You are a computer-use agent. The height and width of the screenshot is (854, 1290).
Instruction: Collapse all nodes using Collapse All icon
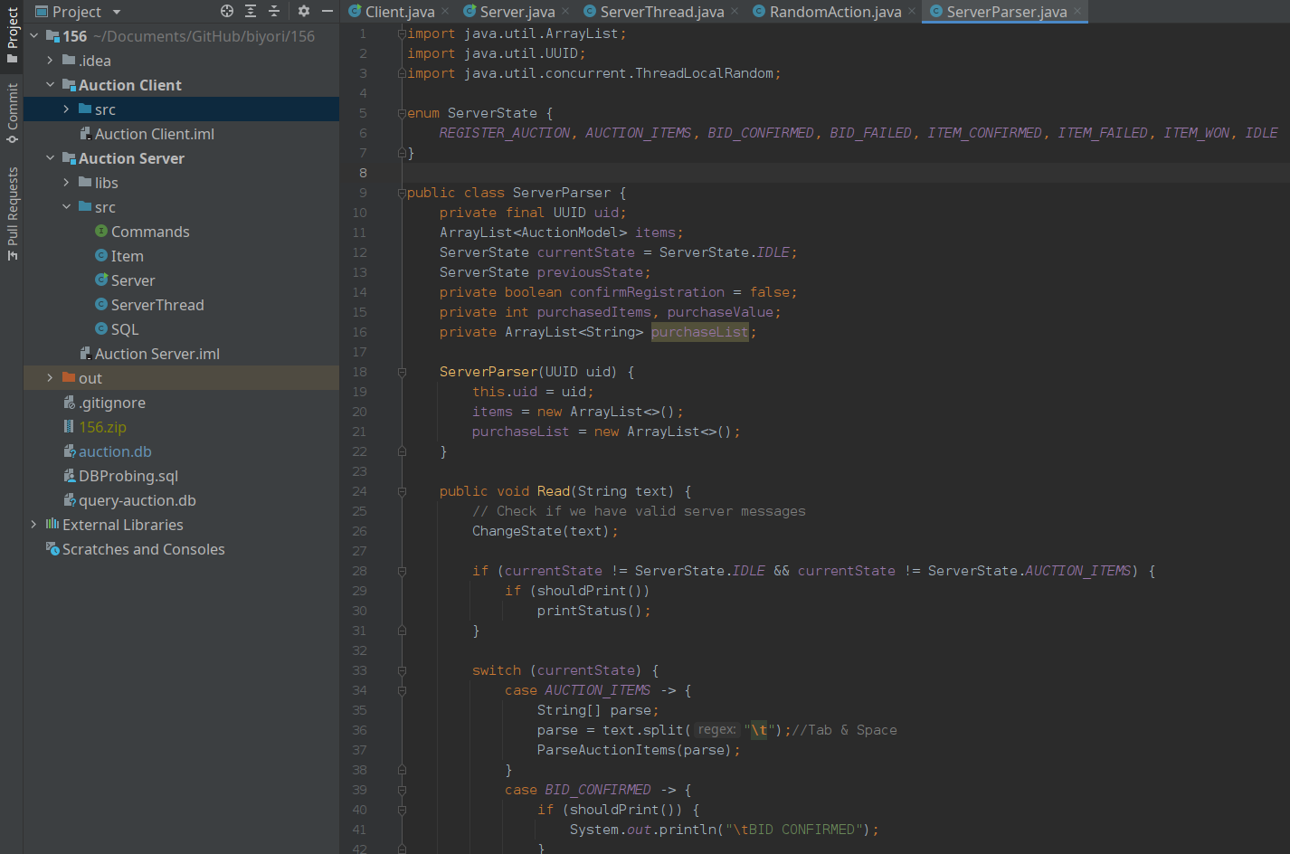coord(273,12)
